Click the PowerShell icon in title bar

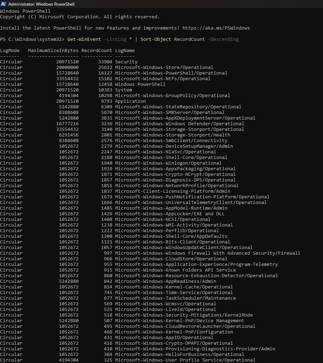[4, 4]
